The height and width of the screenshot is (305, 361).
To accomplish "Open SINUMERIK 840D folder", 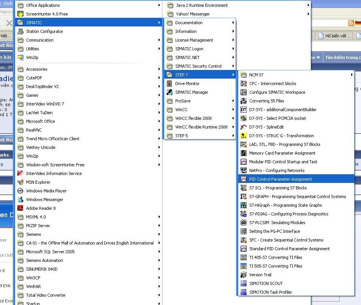I will point(89,269).
